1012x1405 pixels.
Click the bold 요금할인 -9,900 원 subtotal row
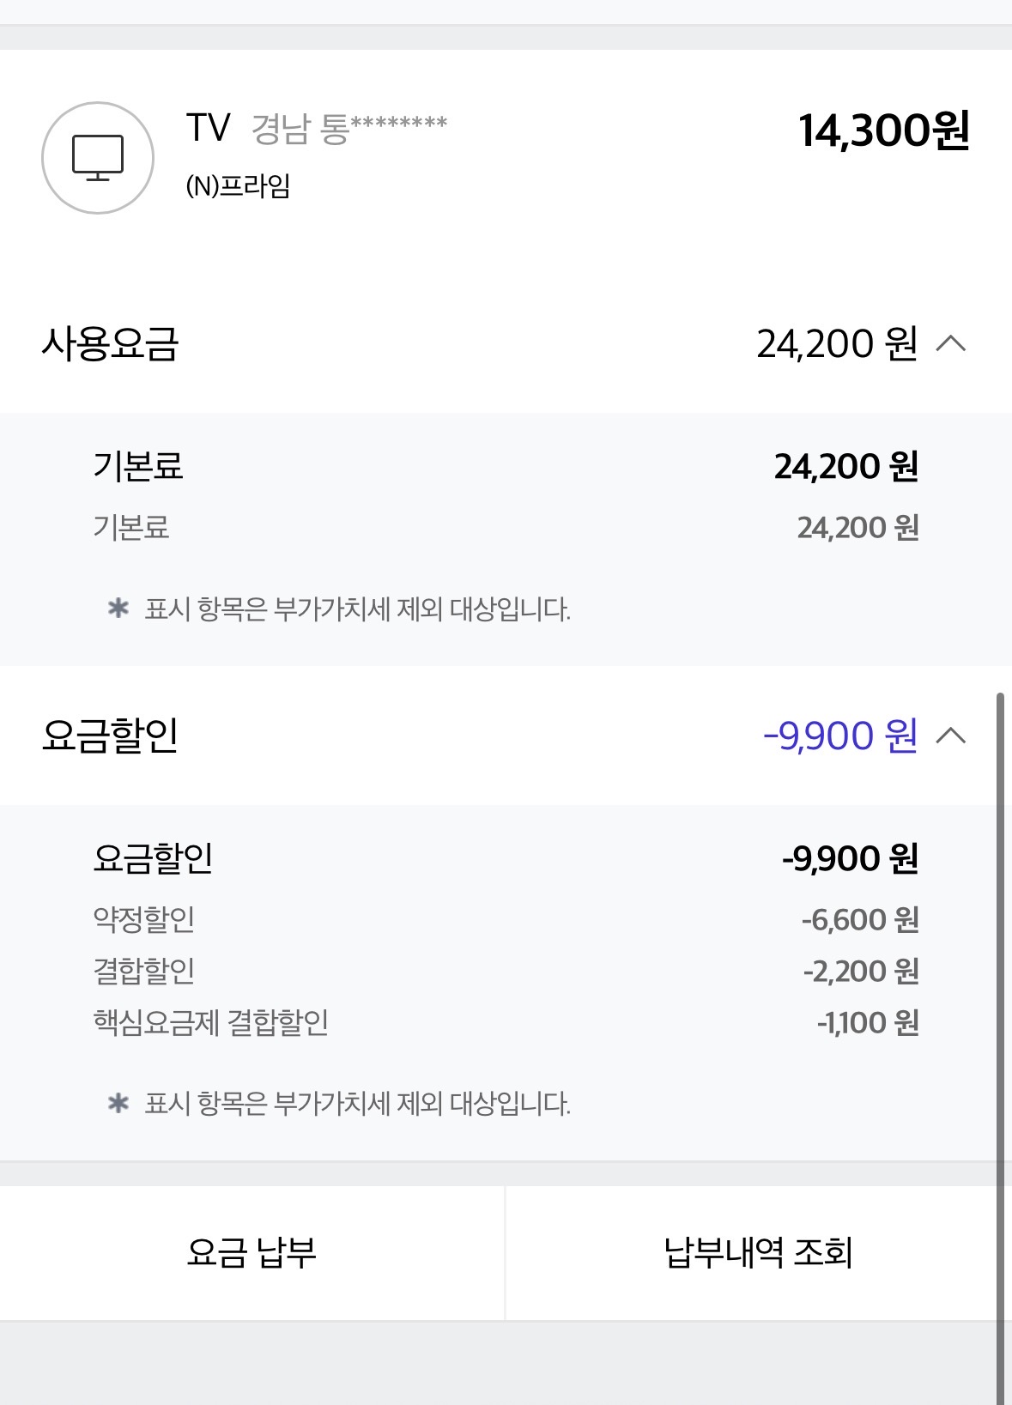point(506,858)
